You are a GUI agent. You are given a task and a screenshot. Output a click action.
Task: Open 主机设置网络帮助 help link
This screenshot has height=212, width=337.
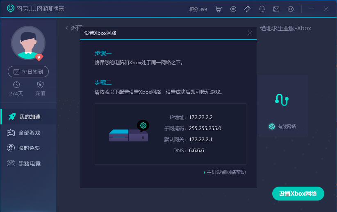[x=225, y=172]
